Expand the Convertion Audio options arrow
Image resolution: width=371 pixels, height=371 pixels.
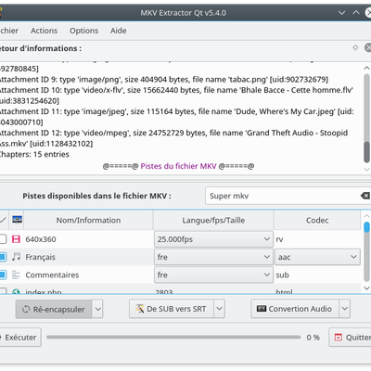(345, 309)
